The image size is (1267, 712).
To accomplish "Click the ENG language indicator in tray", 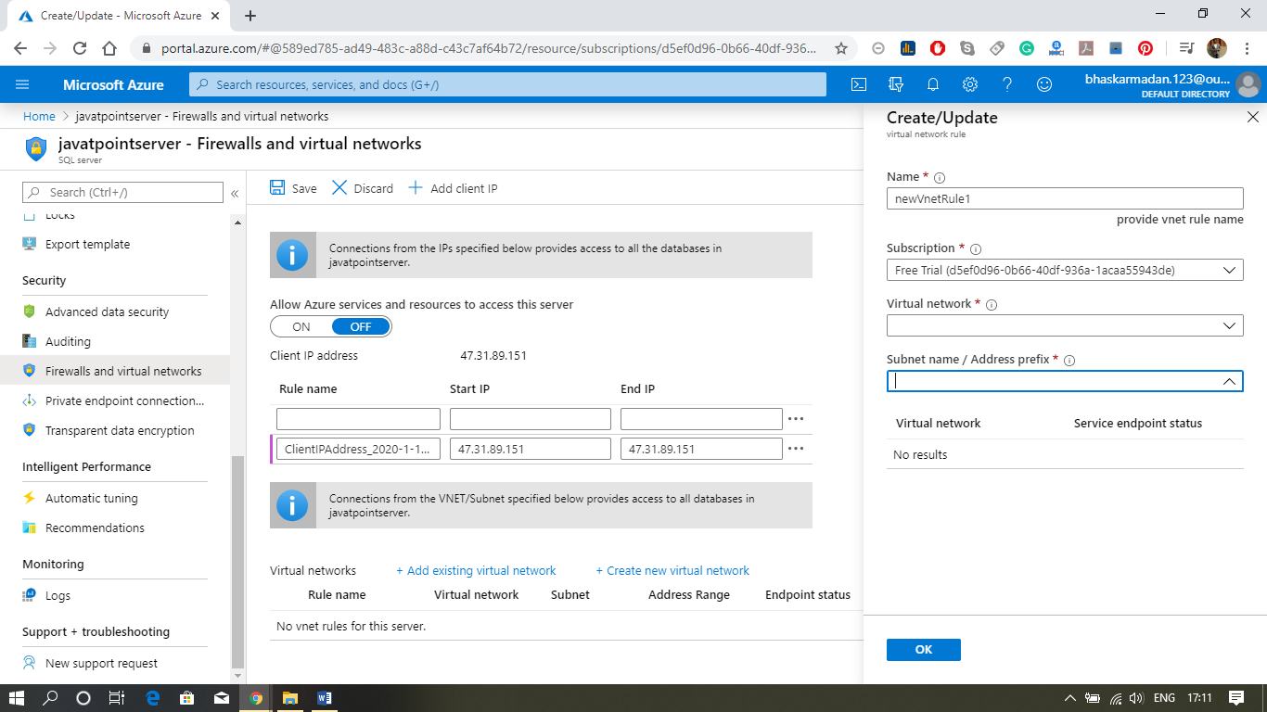I will [x=1164, y=698].
